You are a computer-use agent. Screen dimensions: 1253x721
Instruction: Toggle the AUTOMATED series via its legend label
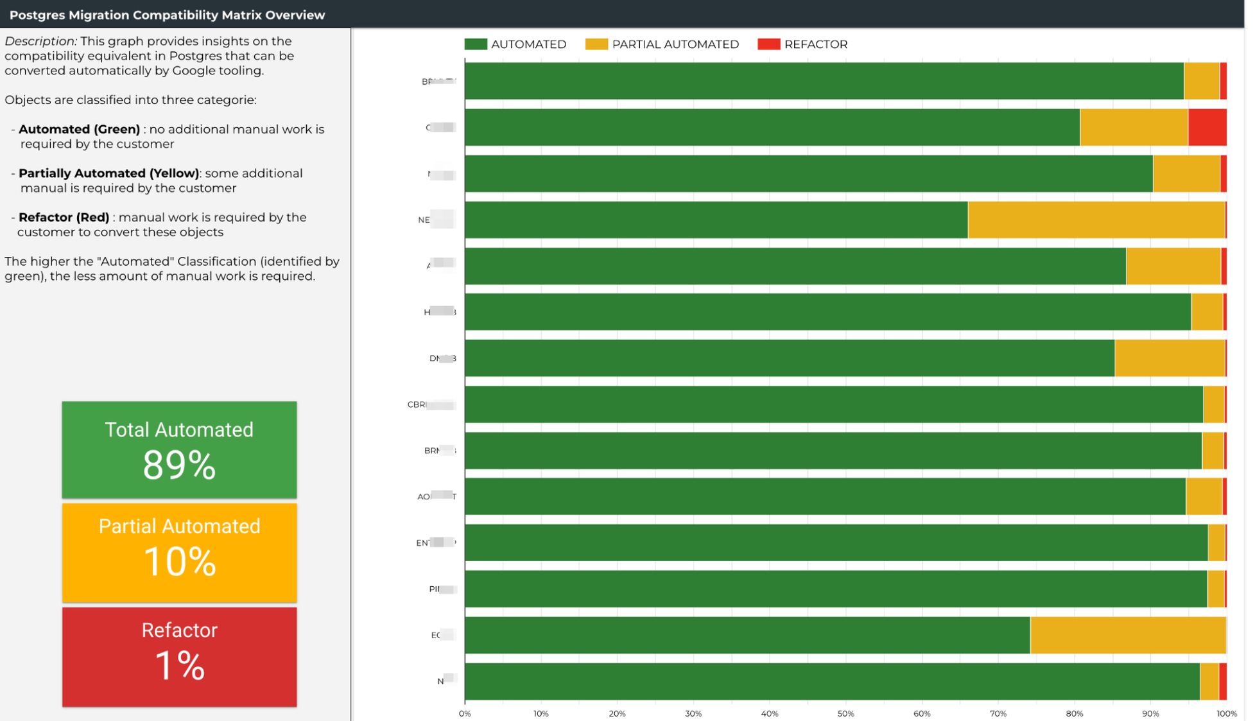[529, 44]
